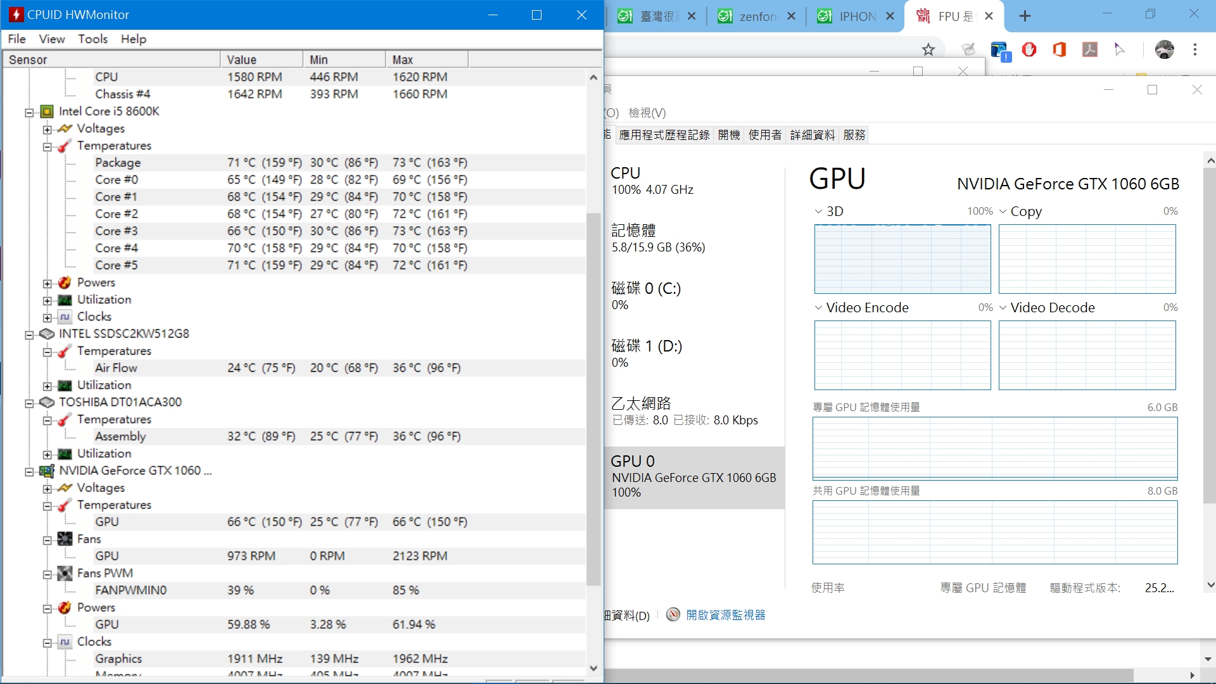This screenshot has height=684, width=1216.
Task: Select 磁碟 0 (C:) in sidebar
Action: pyautogui.click(x=695, y=296)
